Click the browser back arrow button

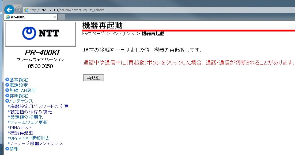[x=9, y=10]
